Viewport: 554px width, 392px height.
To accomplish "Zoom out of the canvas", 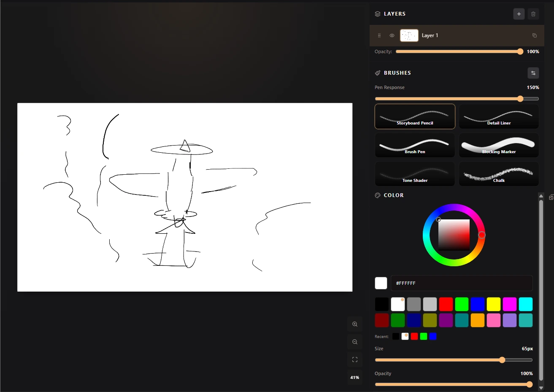I will point(354,341).
